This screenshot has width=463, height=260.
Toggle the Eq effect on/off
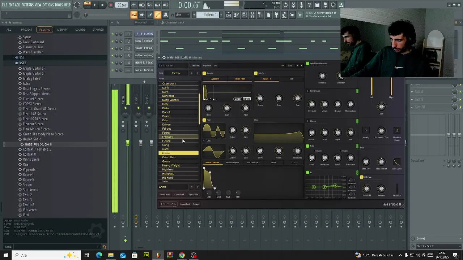point(307,173)
